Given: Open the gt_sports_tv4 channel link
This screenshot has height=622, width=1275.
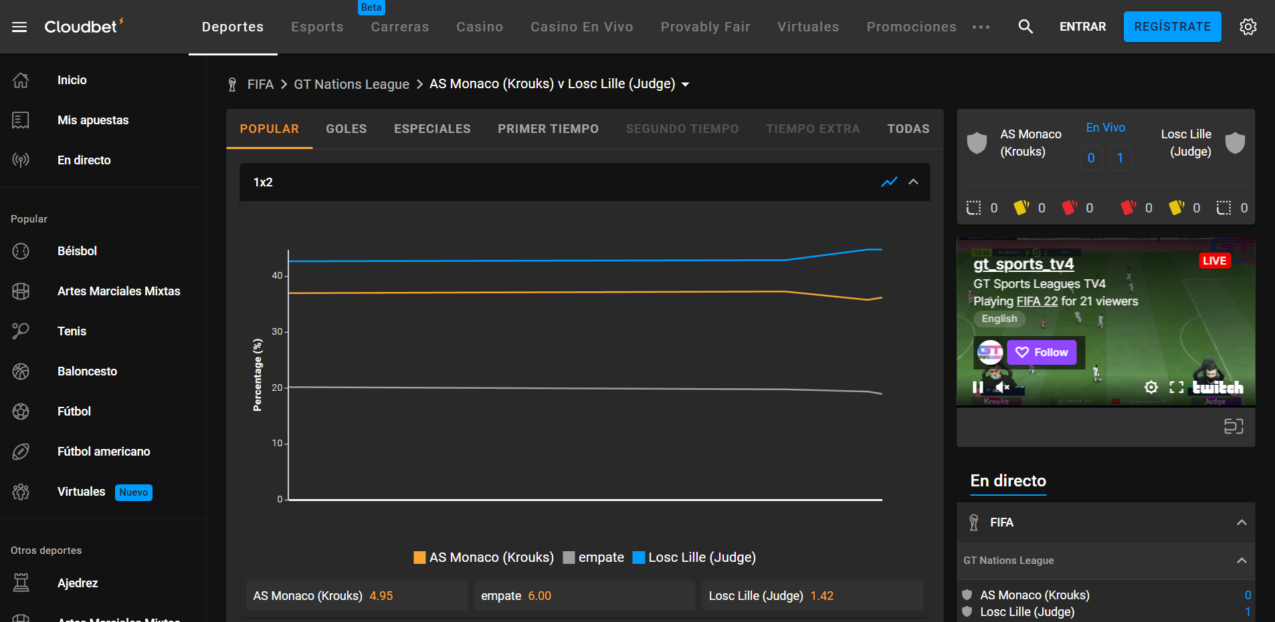Looking at the screenshot, I should pyautogui.click(x=1023, y=265).
